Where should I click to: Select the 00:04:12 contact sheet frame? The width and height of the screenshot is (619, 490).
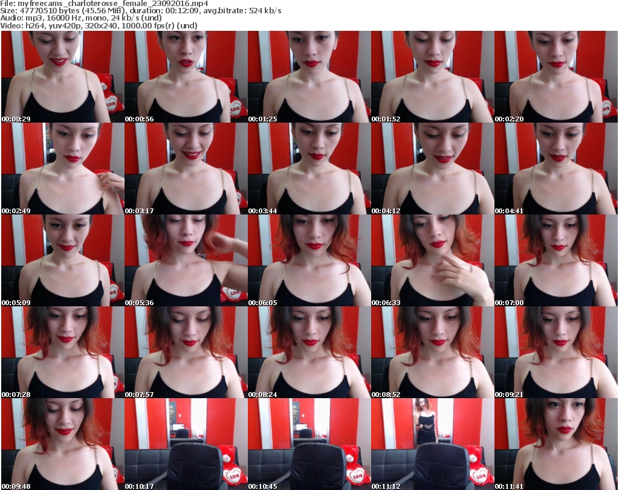click(432, 169)
